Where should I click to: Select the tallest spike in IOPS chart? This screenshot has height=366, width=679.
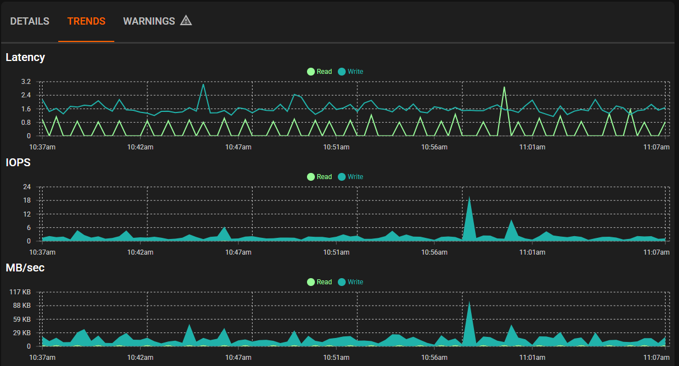pyautogui.click(x=469, y=199)
